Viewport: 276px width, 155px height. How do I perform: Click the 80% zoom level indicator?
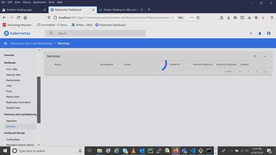[x=180, y=18]
